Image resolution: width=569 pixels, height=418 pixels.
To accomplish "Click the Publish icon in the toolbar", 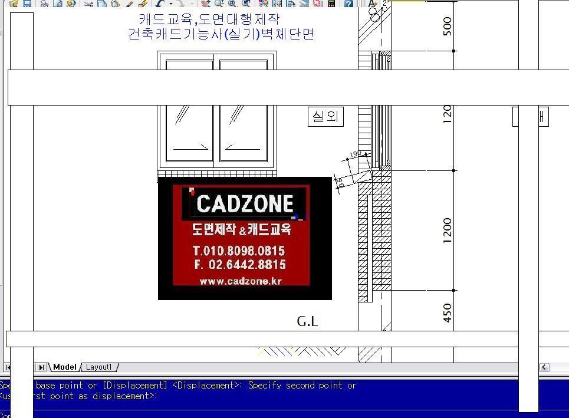I will (71, 4).
